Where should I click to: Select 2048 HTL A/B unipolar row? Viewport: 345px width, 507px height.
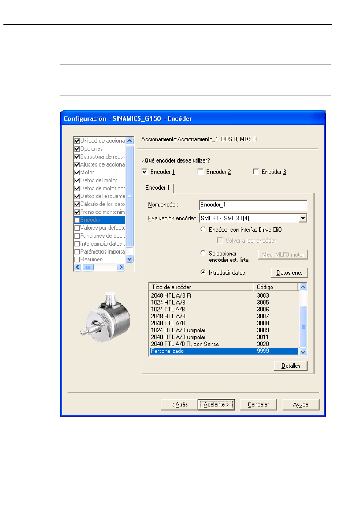click(x=224, y=337)
